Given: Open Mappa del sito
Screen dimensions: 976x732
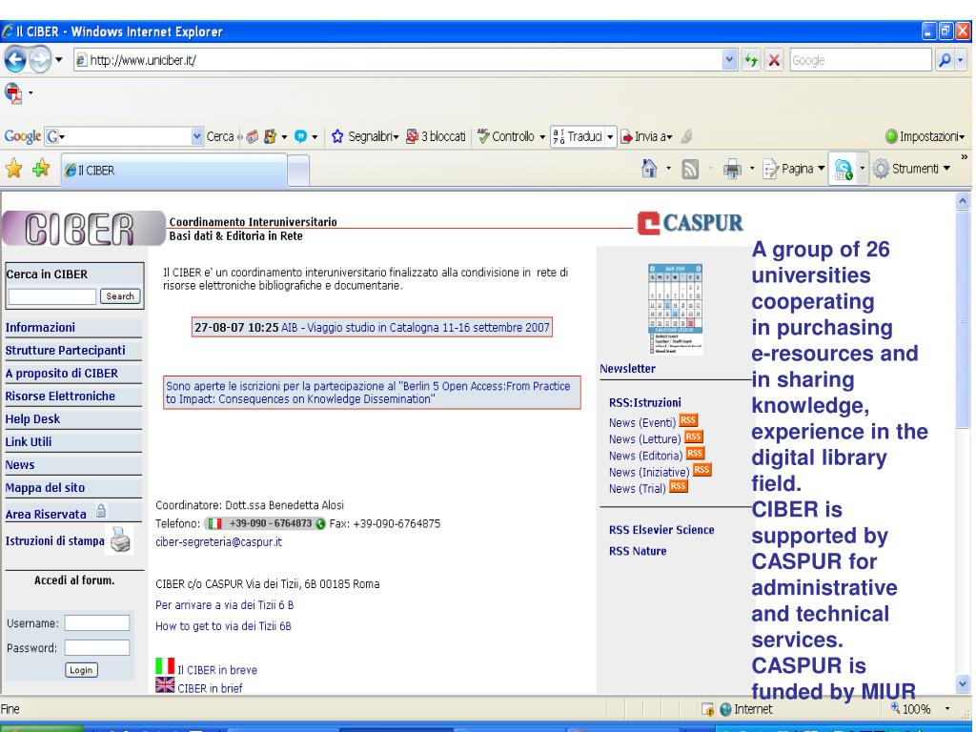Looking at the screenshot, I should pos(45,487).
